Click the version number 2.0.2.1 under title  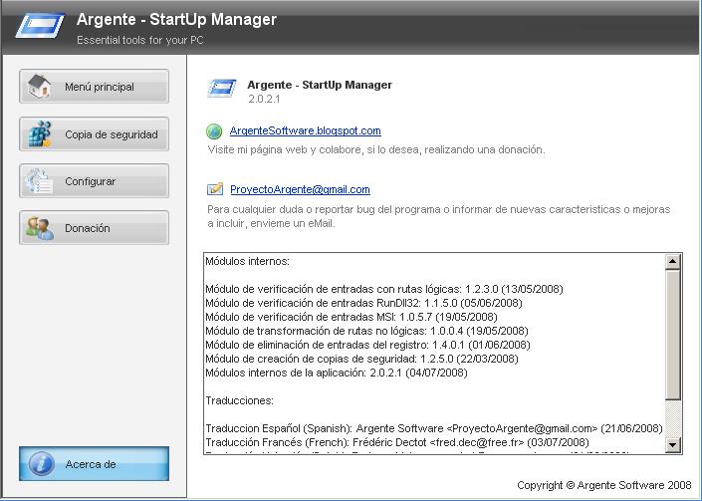264,99
